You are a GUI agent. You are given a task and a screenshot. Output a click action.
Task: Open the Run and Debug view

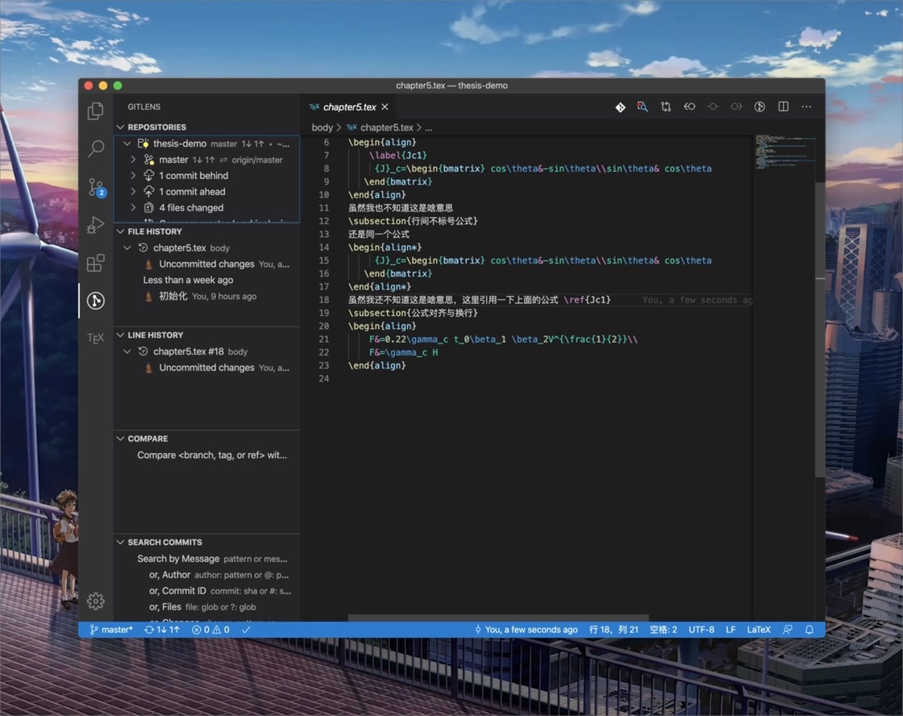(96, 225)
